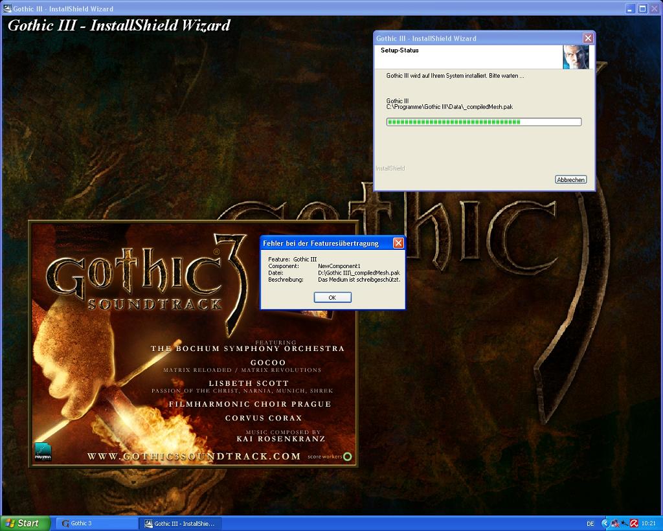Cancel installation with Abbrechen button
The height and width of the screenshot is (531, 663).
(570, 179)
